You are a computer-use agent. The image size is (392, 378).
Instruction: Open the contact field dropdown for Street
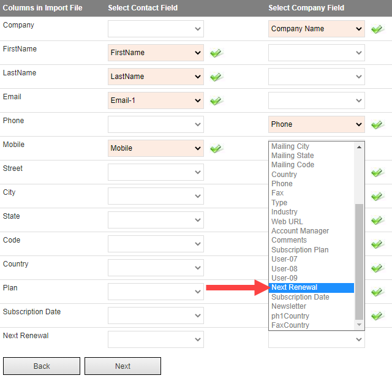[156, 172]
